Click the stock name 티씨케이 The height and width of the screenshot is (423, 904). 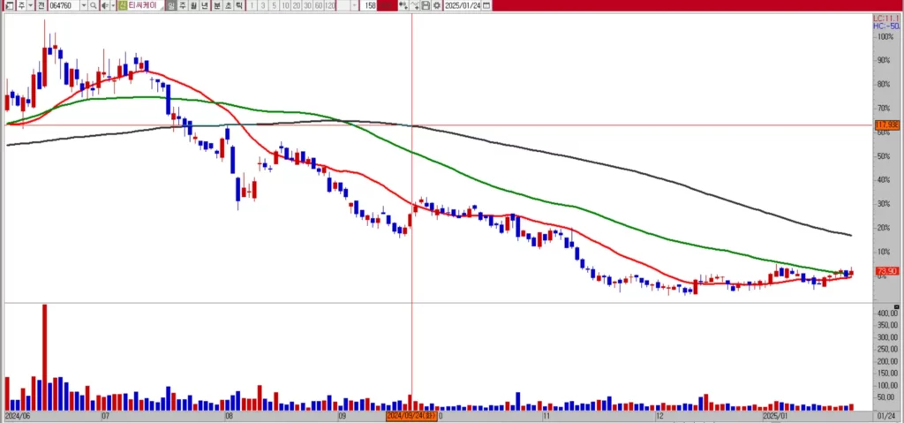coord(142,6)
